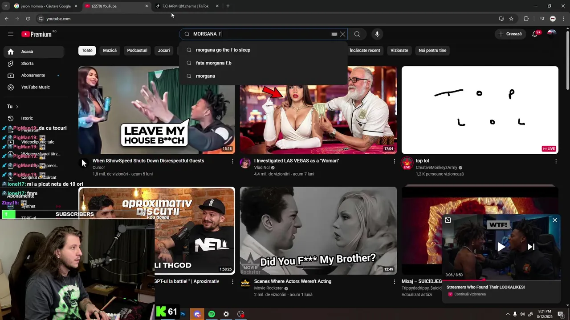The image size is (570, 320).
Task: Bookmark this page with the star
Action: [511, 19]
